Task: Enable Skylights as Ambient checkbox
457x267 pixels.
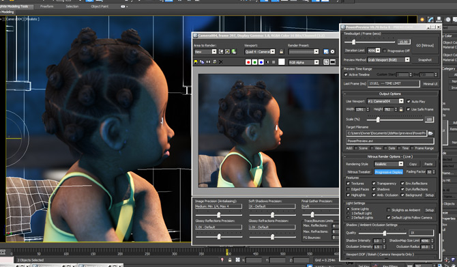Action: (x=389, y=210)
